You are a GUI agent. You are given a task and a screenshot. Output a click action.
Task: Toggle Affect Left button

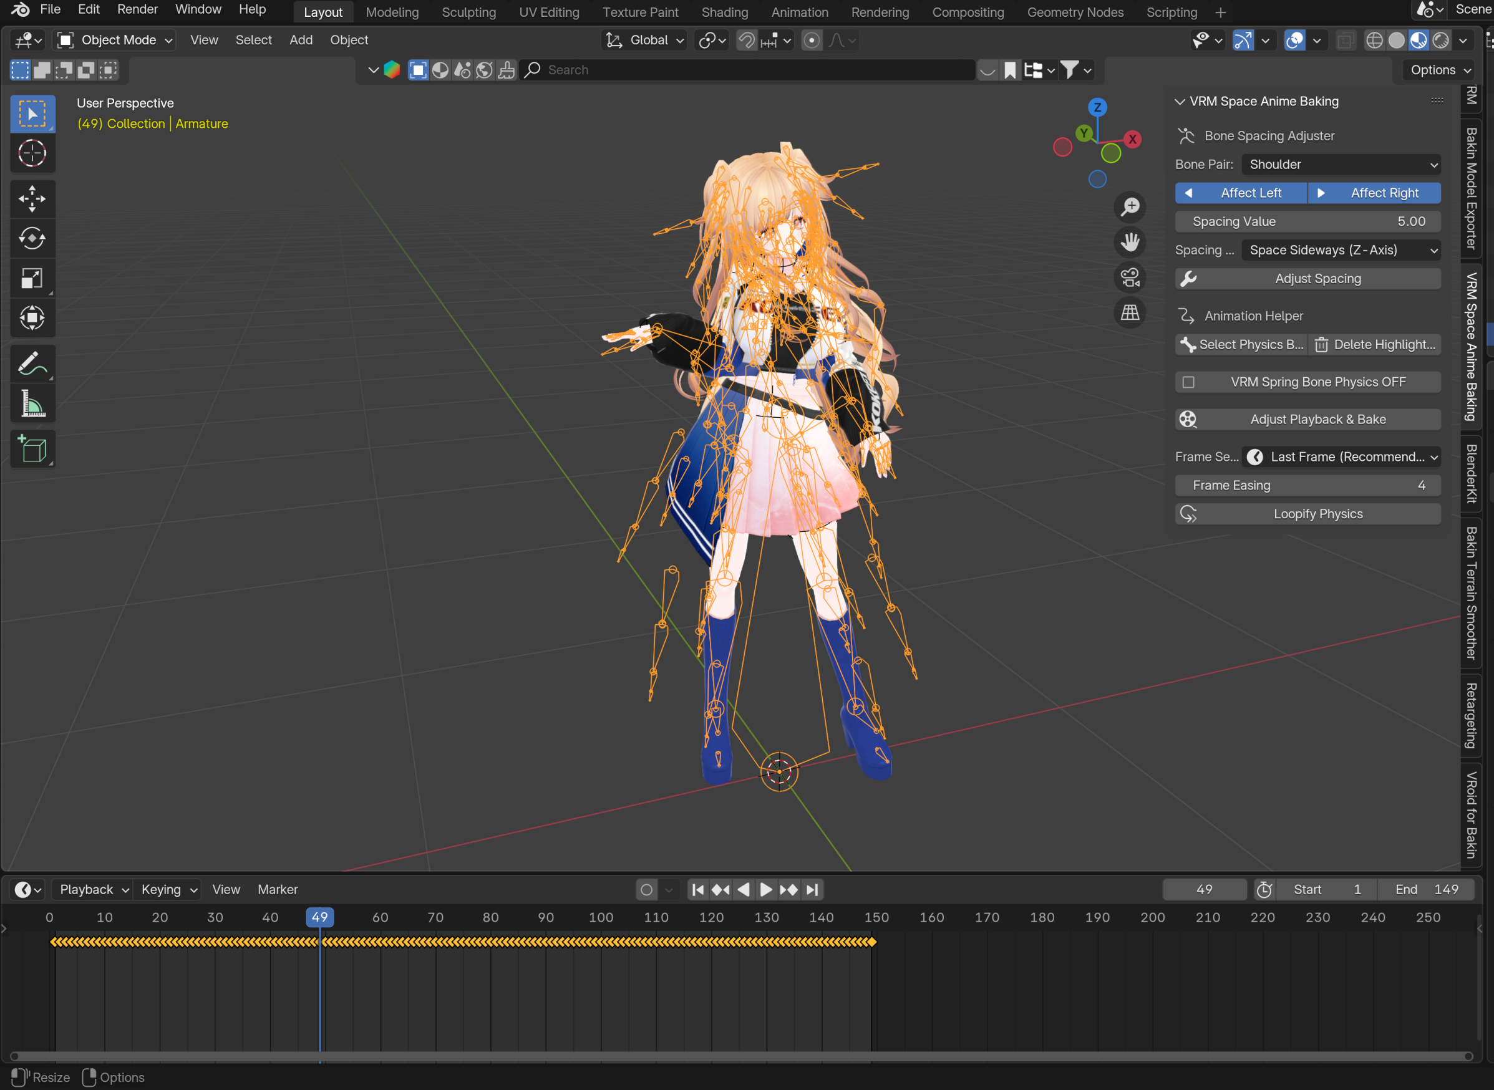click(x=1241, y=193)
